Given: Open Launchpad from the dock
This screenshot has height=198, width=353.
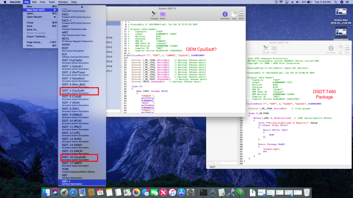Looking at the screenshot, I should coord(64,192).
